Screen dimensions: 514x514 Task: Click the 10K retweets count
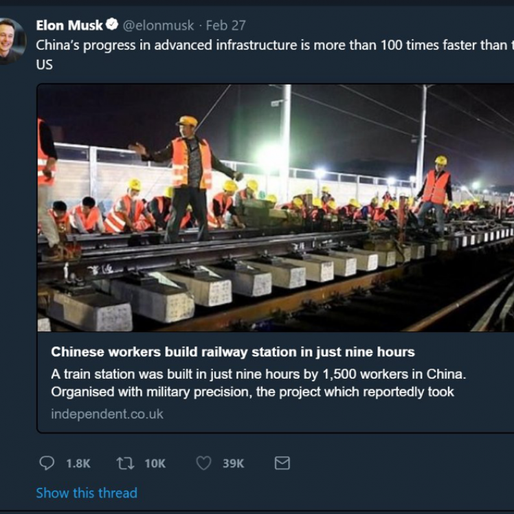click(155, 464)
